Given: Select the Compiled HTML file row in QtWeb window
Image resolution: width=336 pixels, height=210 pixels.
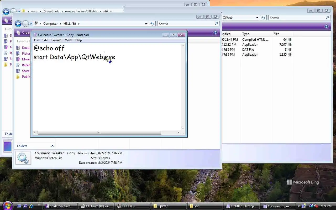Looking at the screenshot, I should coord(257,40).
